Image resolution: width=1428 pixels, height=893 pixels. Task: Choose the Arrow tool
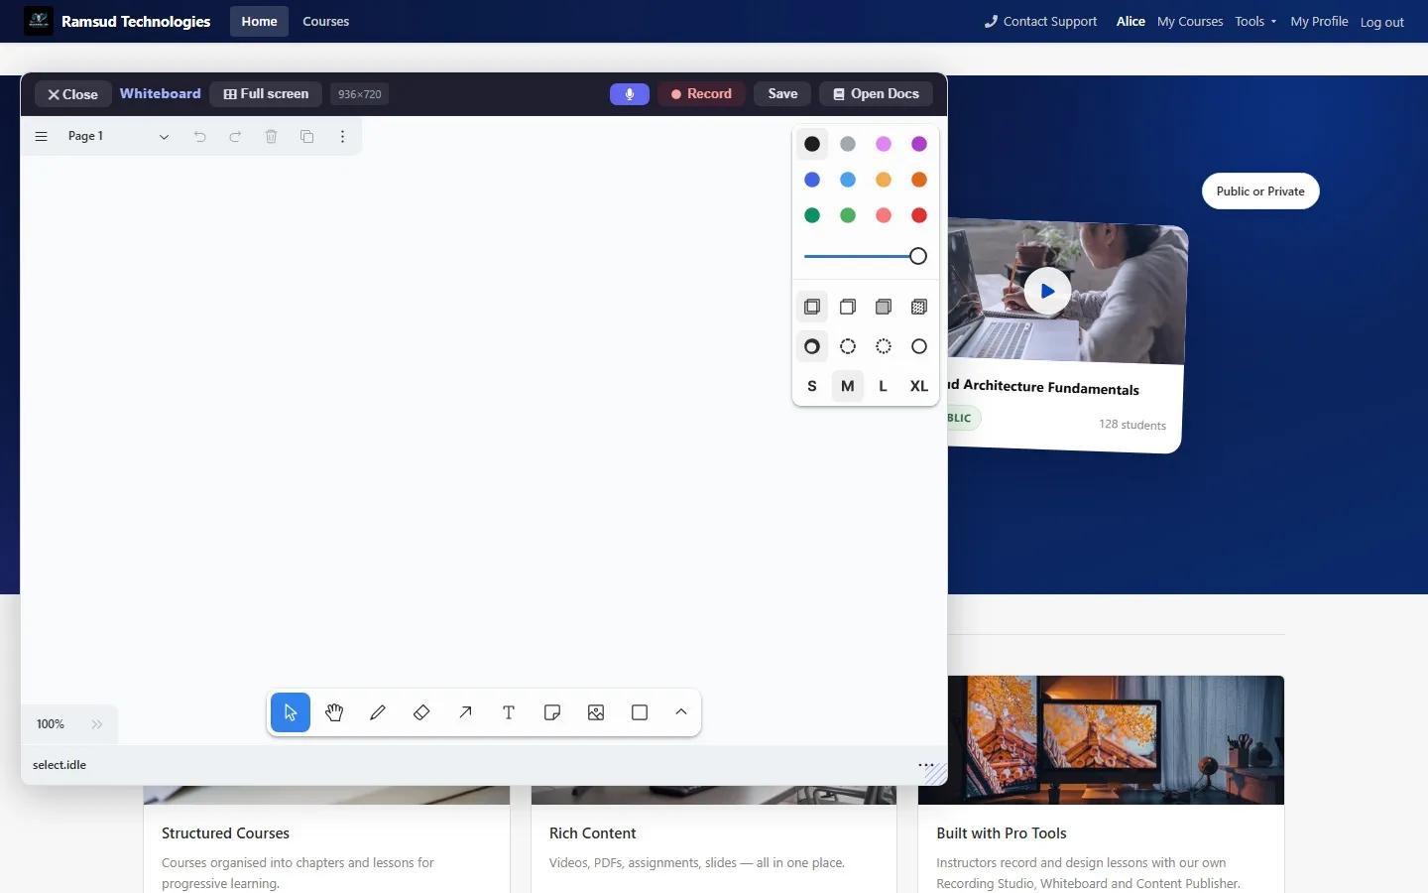(x=465, y=712)
